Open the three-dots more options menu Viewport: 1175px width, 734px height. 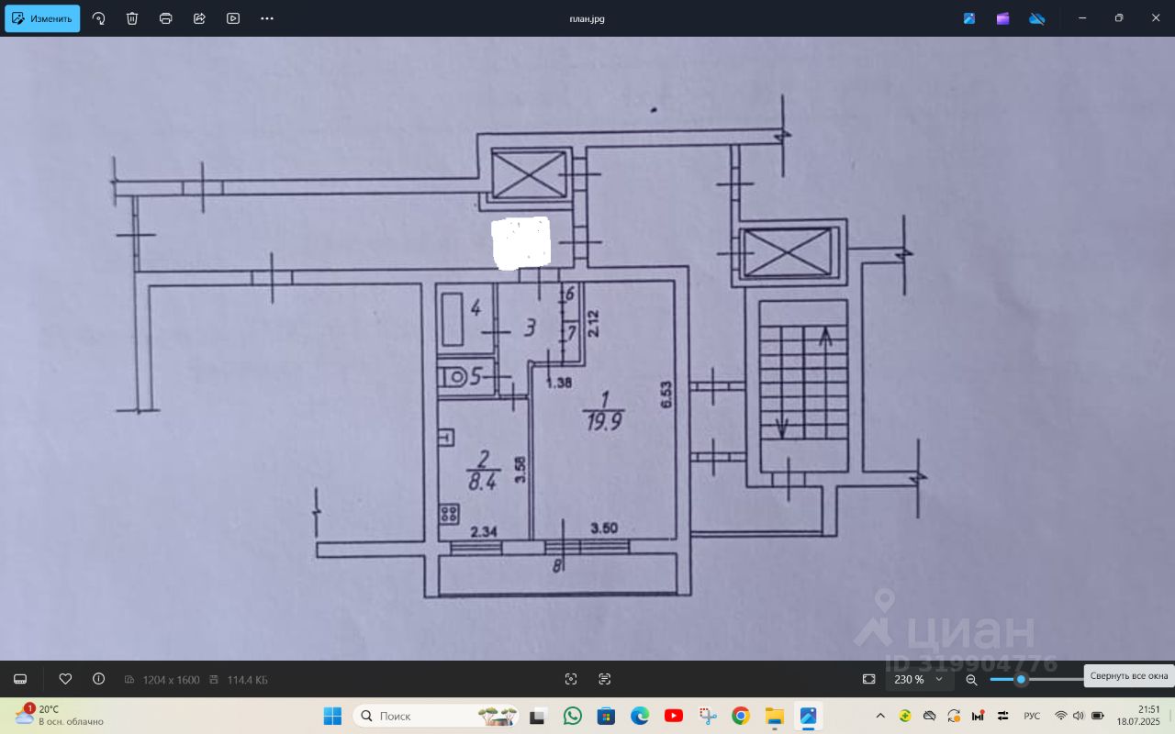[x=267, y=18]
